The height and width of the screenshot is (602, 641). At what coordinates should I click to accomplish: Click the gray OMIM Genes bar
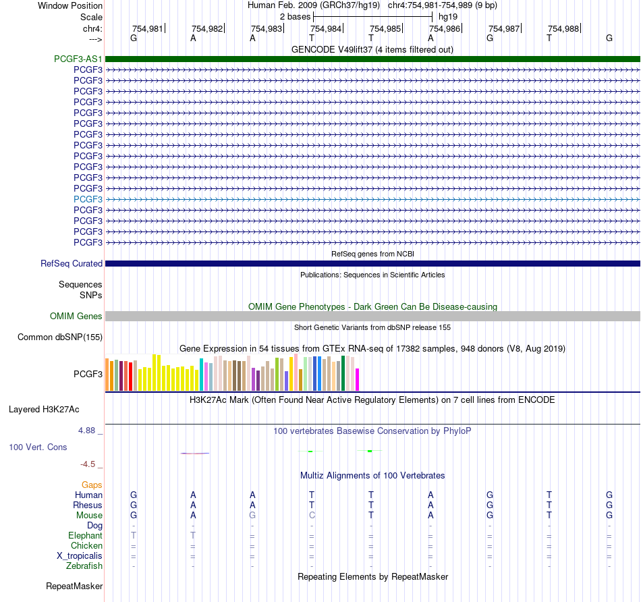click(372, 316)
